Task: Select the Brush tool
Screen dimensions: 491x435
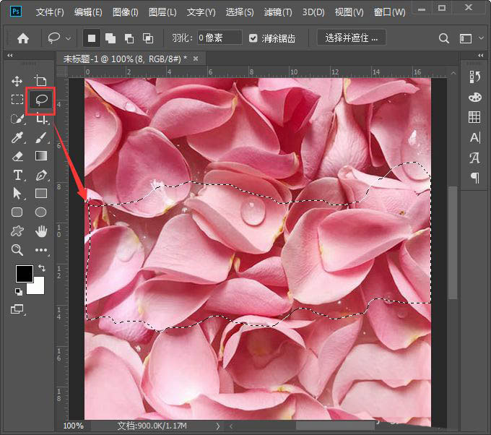Action: [41, 137]
